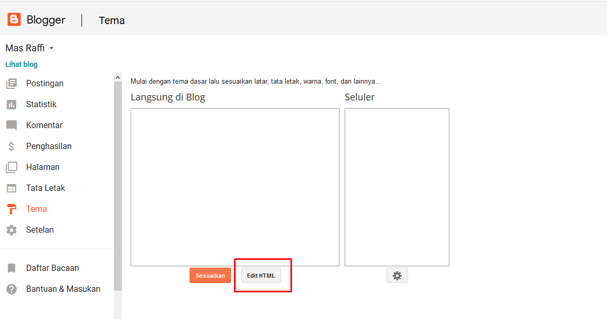Open Bantuan & Masukan question mark icon

[13, 289]
